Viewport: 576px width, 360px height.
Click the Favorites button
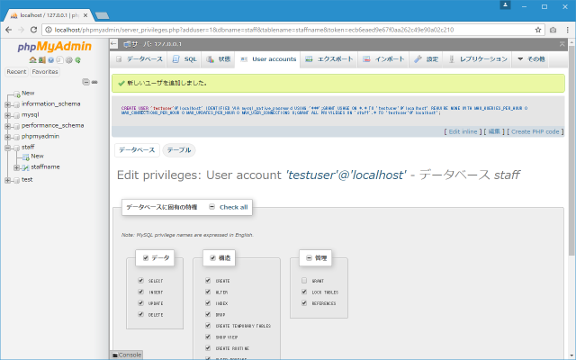[45, 72]
